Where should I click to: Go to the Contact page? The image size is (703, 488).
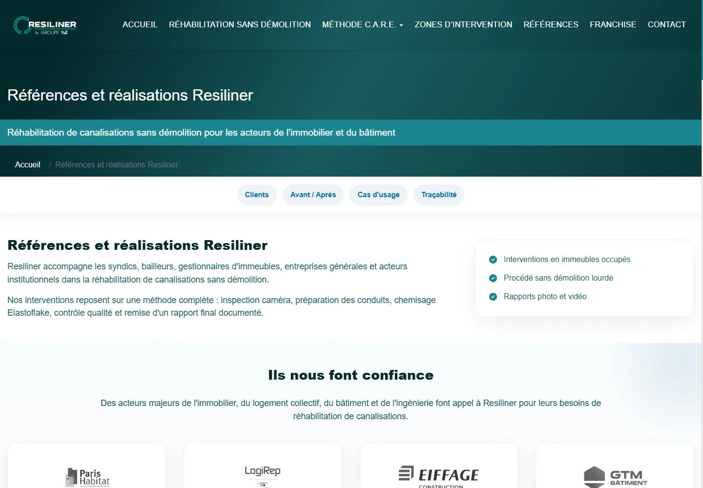pyautogui.click(x=666, y=24)
